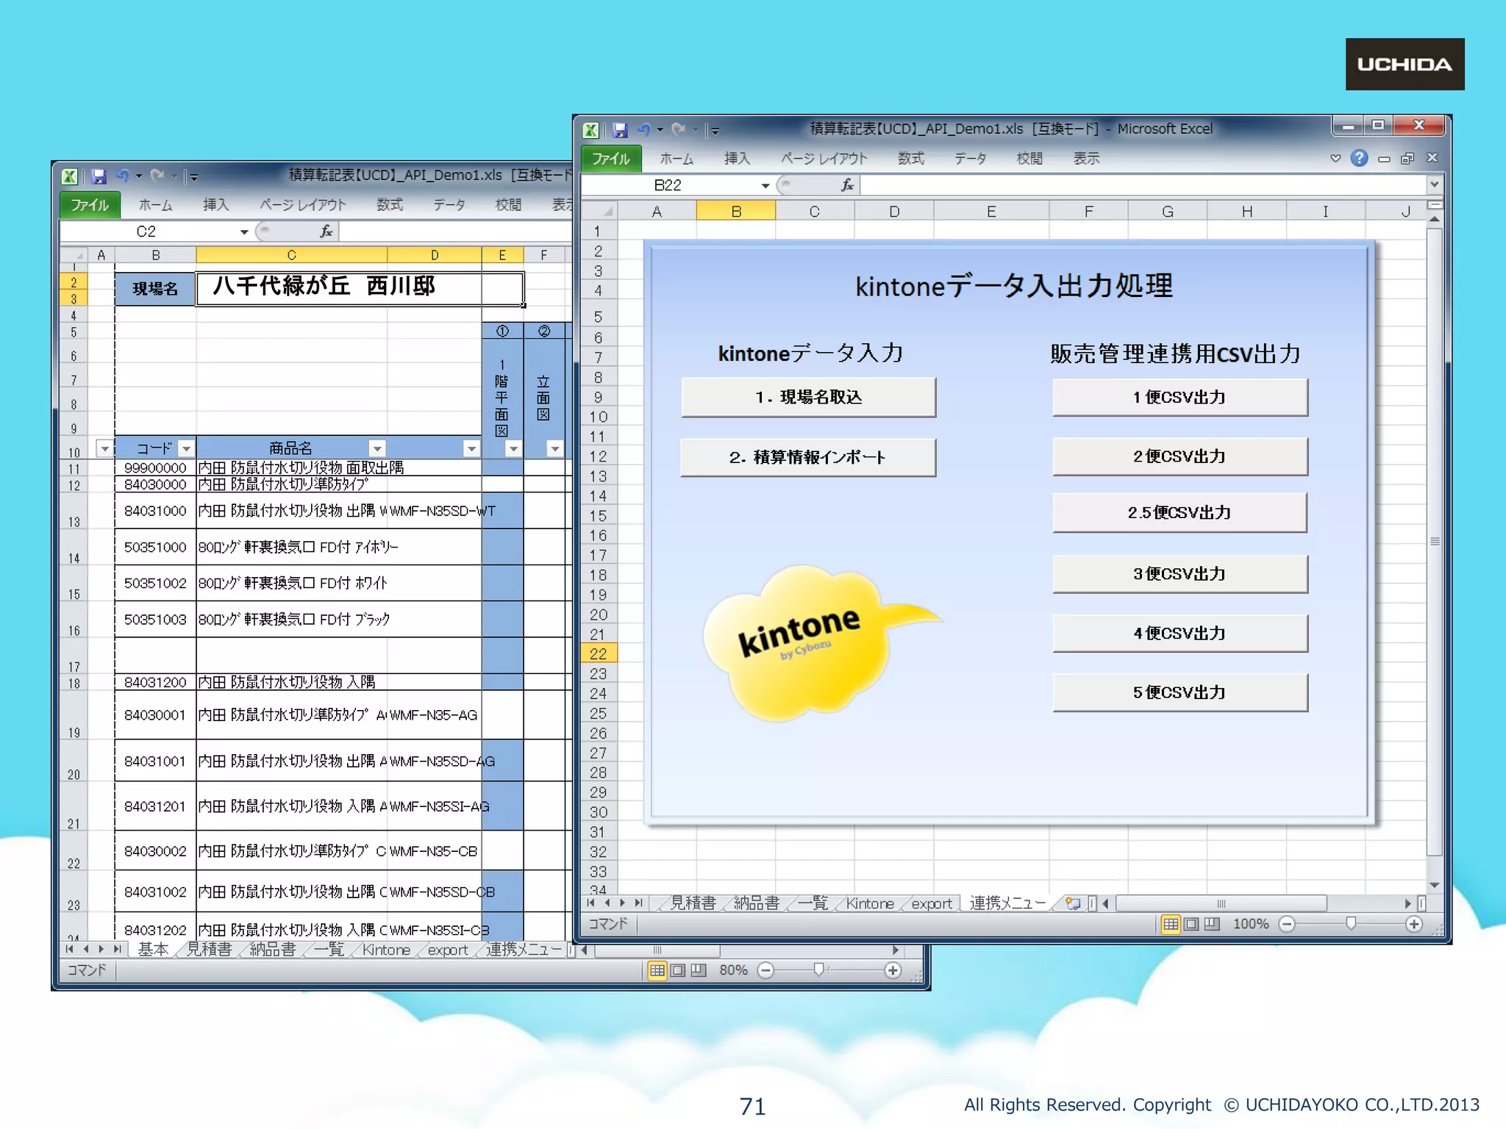Click the 1. 現場名取込 button
Image resolution: width=1506 pixels, height=1129 pixels.
point(808,397)
